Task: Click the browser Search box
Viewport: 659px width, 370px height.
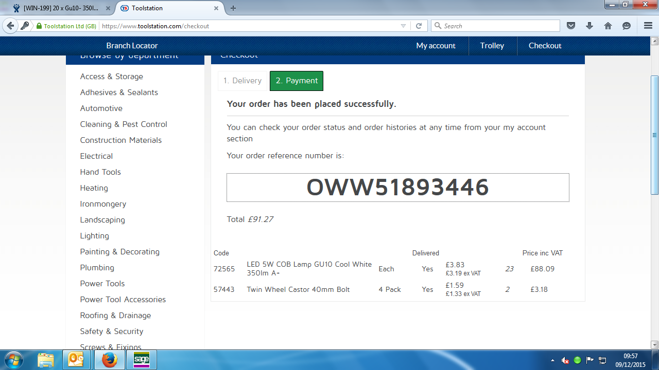Action: pos(495,26)
